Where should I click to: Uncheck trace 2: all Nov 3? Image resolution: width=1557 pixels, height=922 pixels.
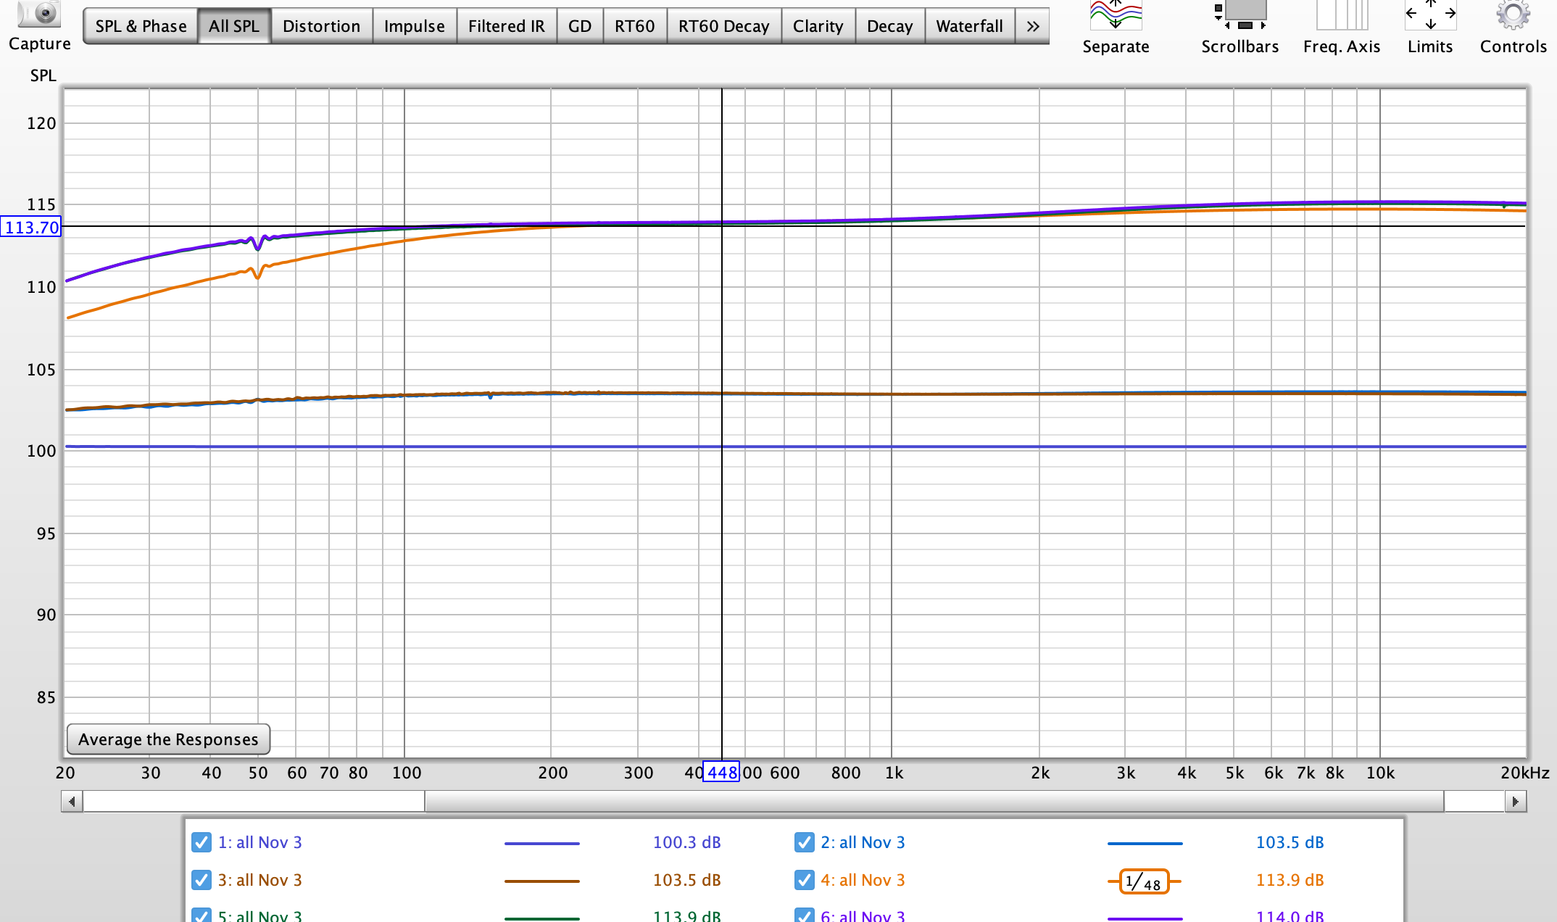[804, 842]
